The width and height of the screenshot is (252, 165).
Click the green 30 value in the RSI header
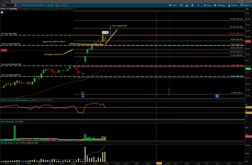pos(37,100)
